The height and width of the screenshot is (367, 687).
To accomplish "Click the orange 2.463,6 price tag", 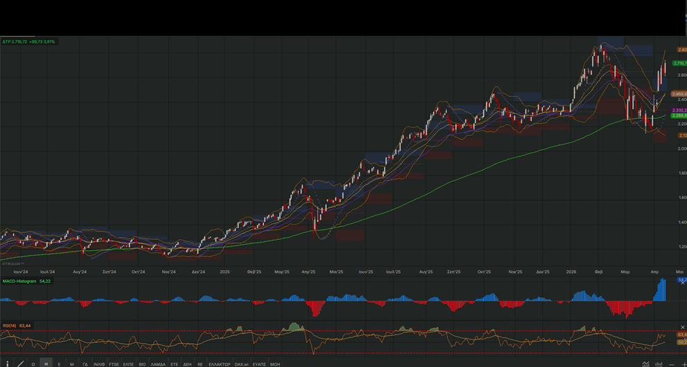I will pos(679,94).
